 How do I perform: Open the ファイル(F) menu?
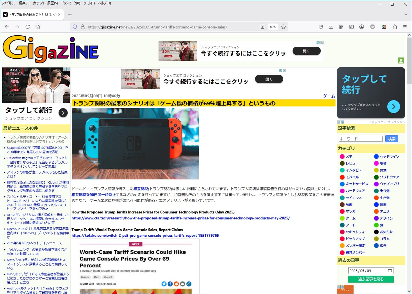[9, 3]
